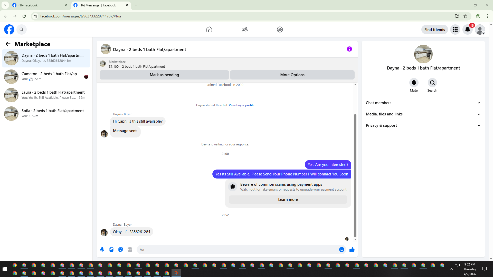Screen dimensions: 493x277
Task: Open conversation information purple icon
Action: coord(349,49)
